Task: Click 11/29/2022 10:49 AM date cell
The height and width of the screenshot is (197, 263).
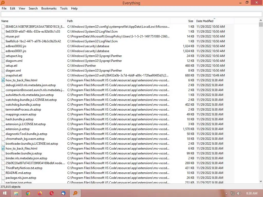Action: 211,75
